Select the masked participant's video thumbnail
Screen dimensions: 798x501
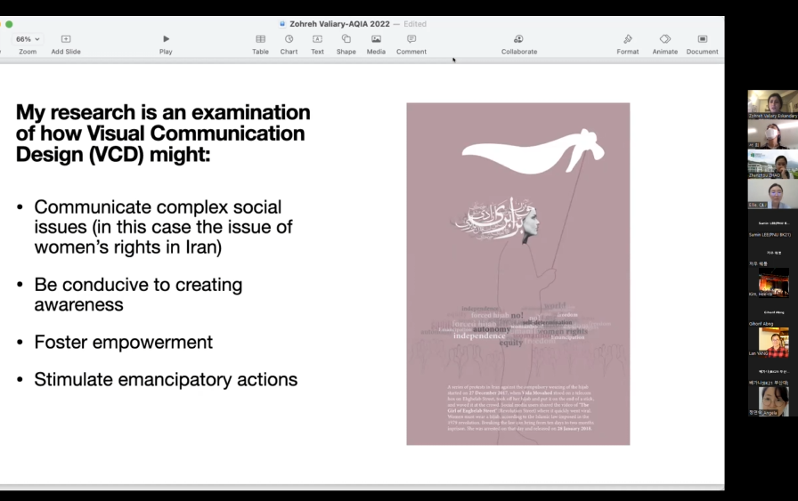point(772,134)
